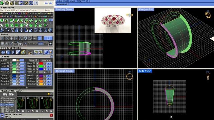This screenshot has width=214, height=120.
Task: Select the yellow diagonal line tool in top toolbar
Action: (x=26, y=3)
